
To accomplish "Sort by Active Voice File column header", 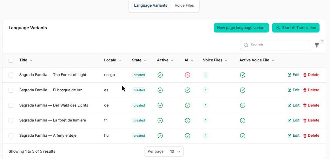I will click(257, 60).
